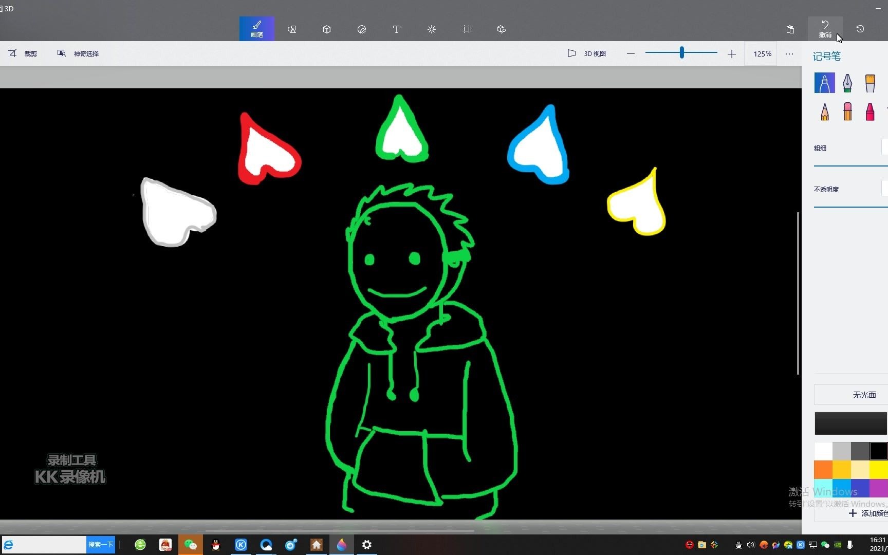Viewport: 888px width, 555px height.
Task: Click the Crop (裁剪) button
Action: pyautogui.click(x=23, y=53)
